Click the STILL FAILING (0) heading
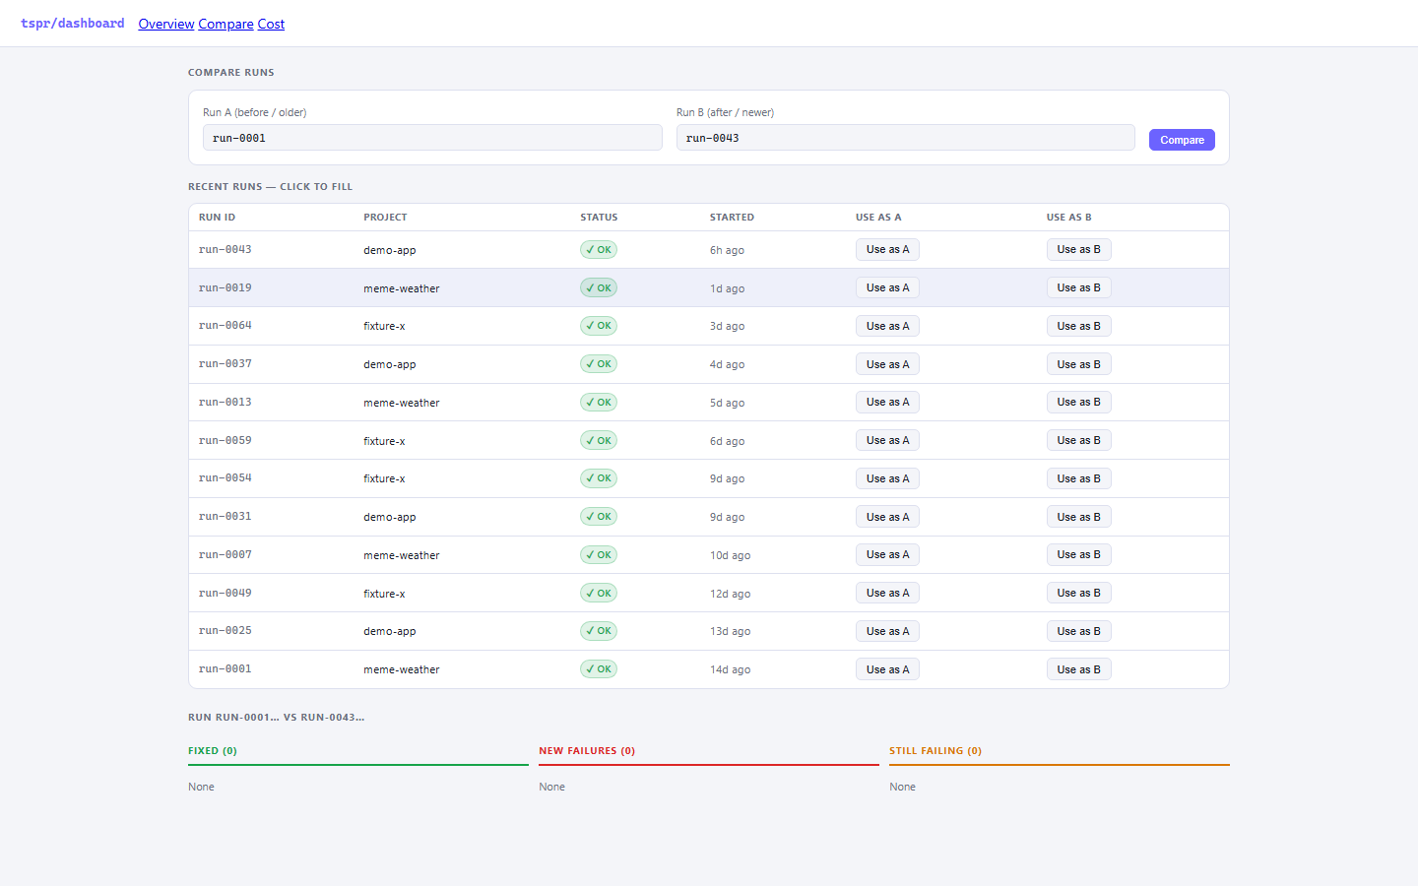The height and width of the screenshot is (886, 1418). [935, 751]
